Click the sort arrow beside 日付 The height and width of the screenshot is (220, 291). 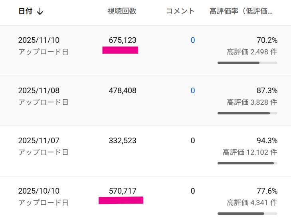pos(40,12)
